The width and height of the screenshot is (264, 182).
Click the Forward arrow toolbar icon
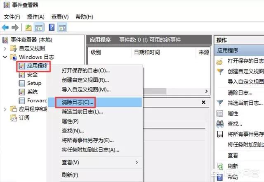tap(15, 28)
